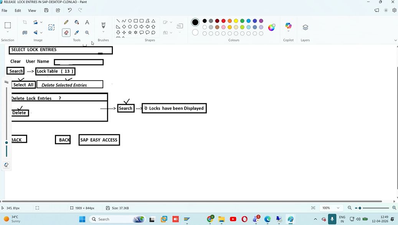This screenshot has height=225, width=398.
Task: Expand the Brushes dropdown
Action: point(103,32)
